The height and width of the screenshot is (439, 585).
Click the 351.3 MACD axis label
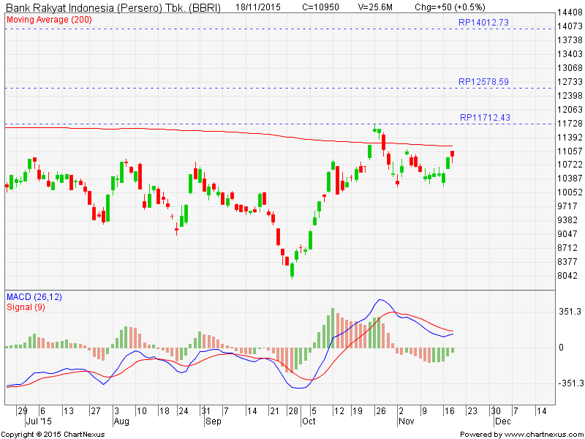(x=569, y=312)
